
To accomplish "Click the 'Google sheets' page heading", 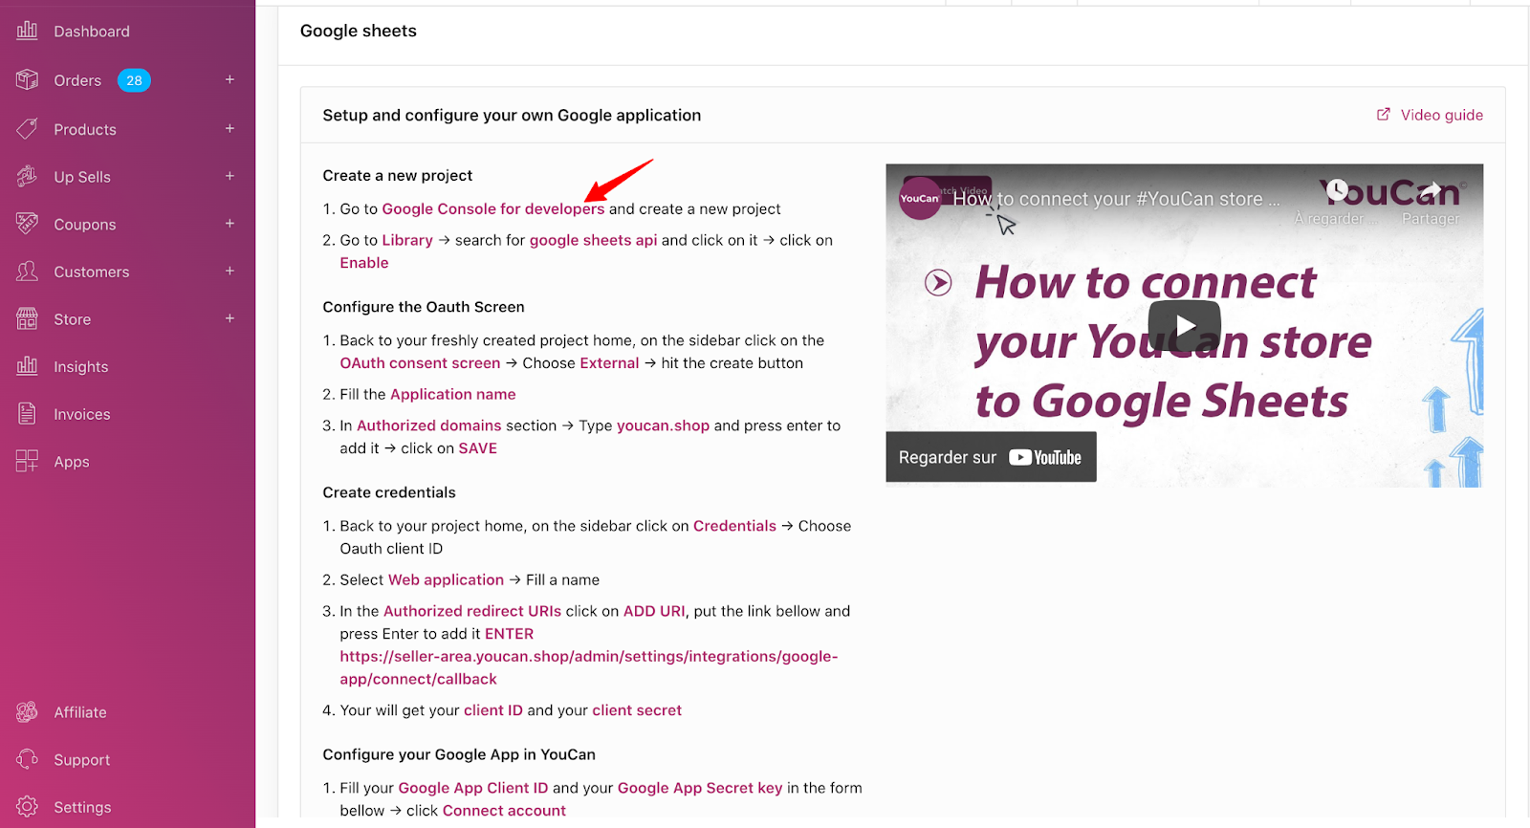I will [x=359, y=31].
